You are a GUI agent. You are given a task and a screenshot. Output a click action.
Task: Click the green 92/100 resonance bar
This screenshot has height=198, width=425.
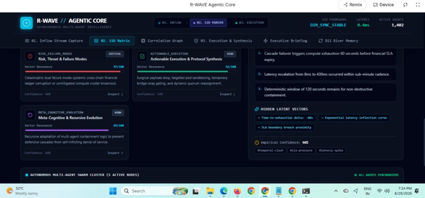[x=186, y=72]
